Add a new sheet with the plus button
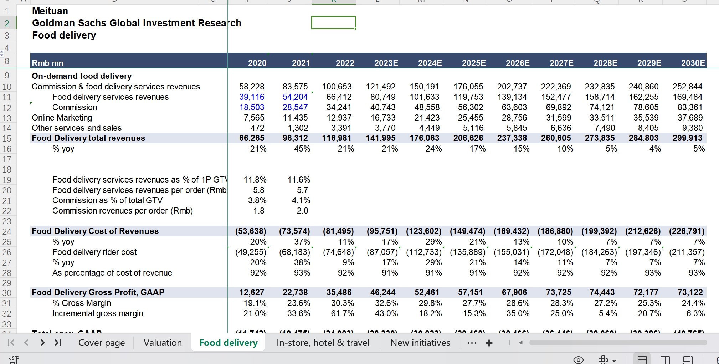Image resolution: width=719 pixels, height=364 pixels. [489, 343]
